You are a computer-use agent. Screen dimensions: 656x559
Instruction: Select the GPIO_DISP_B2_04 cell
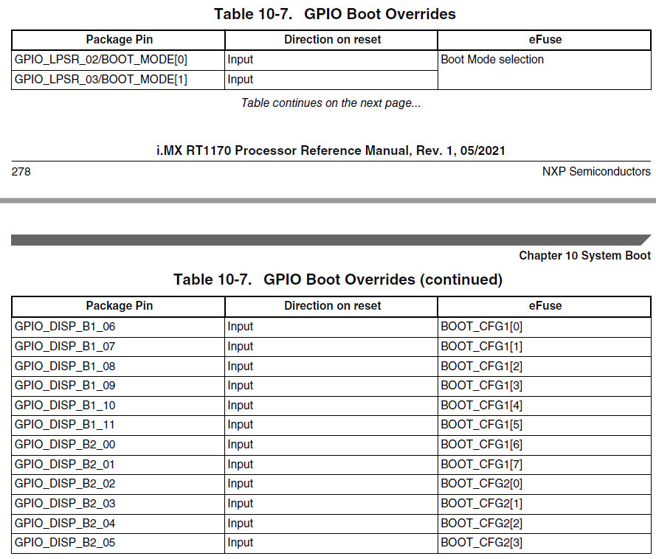coord(118,524)
